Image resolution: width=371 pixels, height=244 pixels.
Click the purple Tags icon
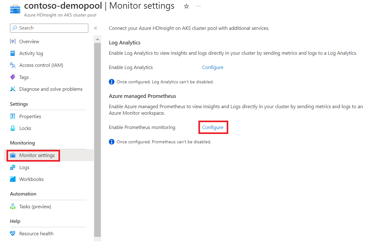pos(13,77)
